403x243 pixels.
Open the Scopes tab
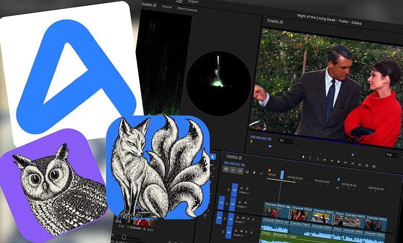[147, 4]
